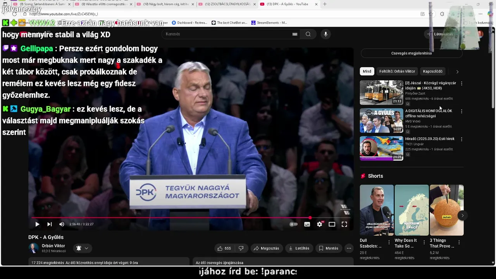496x279 pixels.
Task: Click Gellipapa username in chat overlay
Action: (x=37, y=49)
